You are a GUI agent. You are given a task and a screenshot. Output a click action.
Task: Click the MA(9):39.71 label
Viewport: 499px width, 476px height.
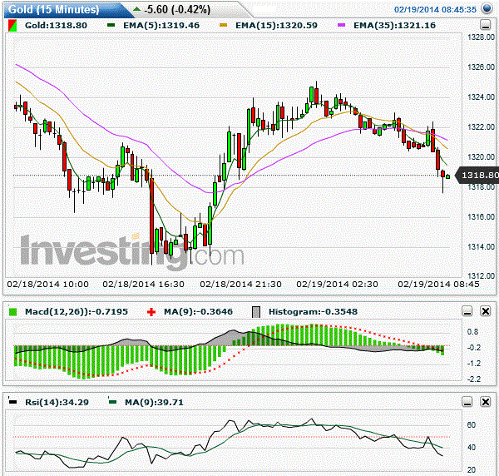[154, 402]
